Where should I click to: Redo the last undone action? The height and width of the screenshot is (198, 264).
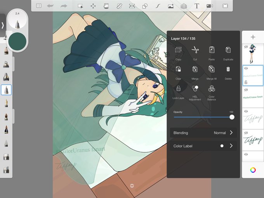pos(64,6)
